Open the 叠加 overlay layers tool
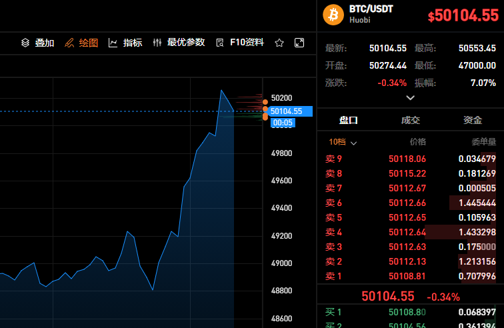 point(37,43)
